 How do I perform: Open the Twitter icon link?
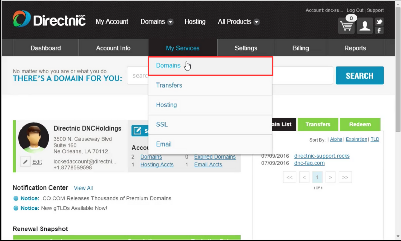click(x=379, y=21)
